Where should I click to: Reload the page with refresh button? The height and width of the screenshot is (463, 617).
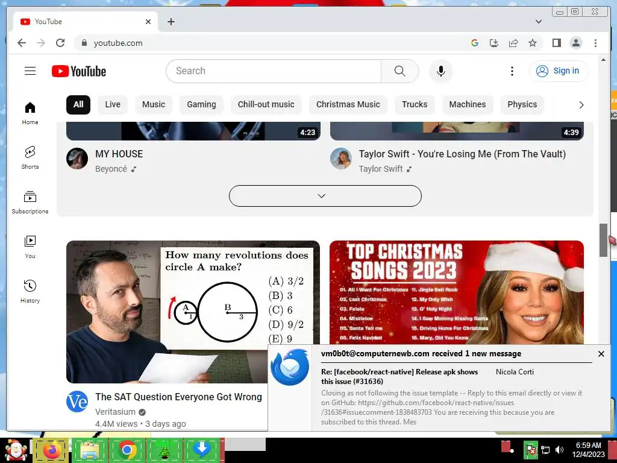[x=60, y=43]
